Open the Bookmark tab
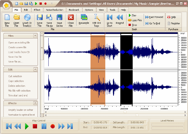 74,10
